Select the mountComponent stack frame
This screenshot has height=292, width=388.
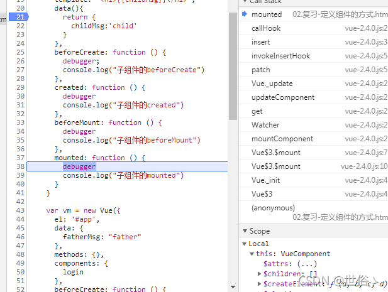[314, 139]
